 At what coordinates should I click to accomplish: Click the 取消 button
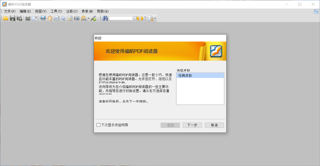tap(214, 125)
